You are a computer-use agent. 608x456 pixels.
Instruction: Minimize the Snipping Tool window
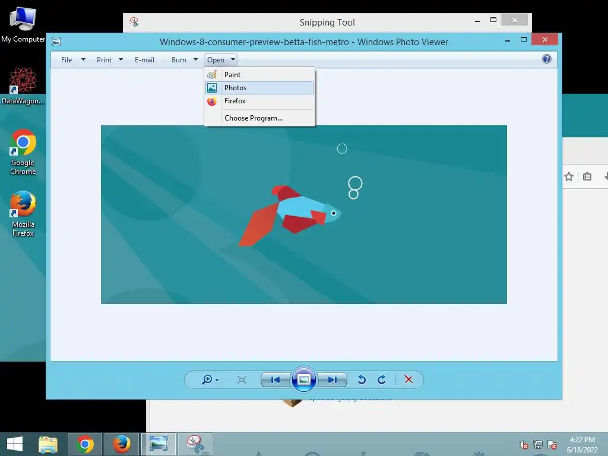pos(477,20)
